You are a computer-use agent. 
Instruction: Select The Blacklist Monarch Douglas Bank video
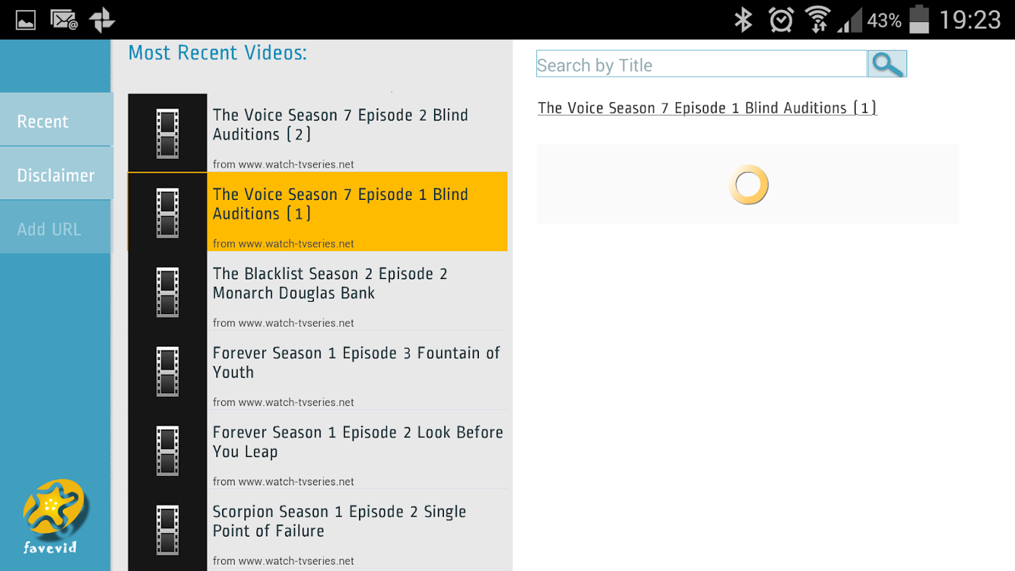[x=318, y=291]
